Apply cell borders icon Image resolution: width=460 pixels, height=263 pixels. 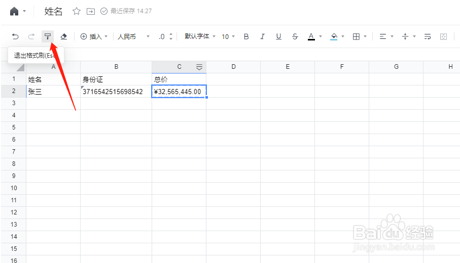pos(356,36)
